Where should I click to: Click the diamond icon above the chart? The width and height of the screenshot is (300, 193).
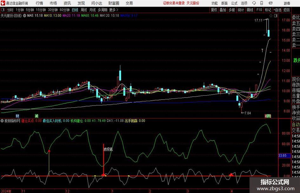pos(271,16)
